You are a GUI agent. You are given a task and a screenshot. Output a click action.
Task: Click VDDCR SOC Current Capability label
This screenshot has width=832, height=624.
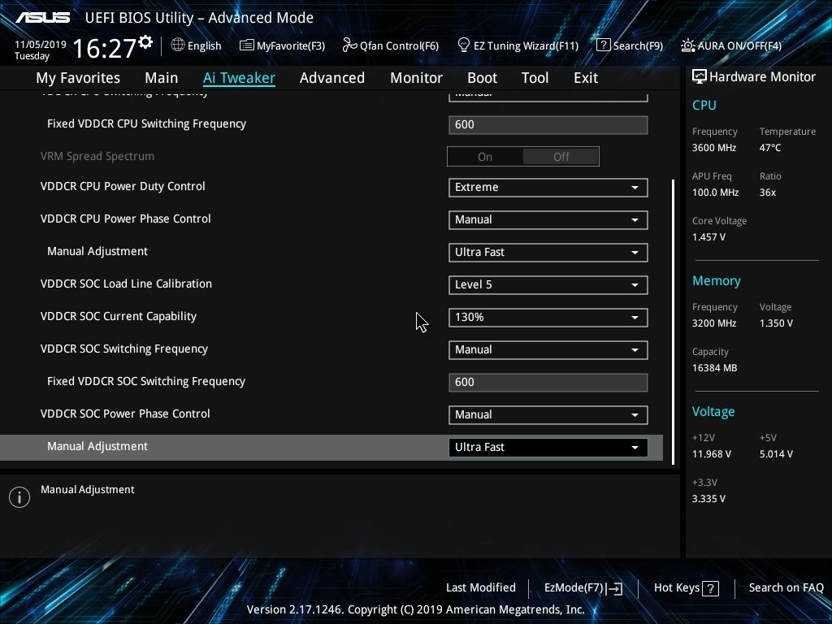tap(119, 316)
